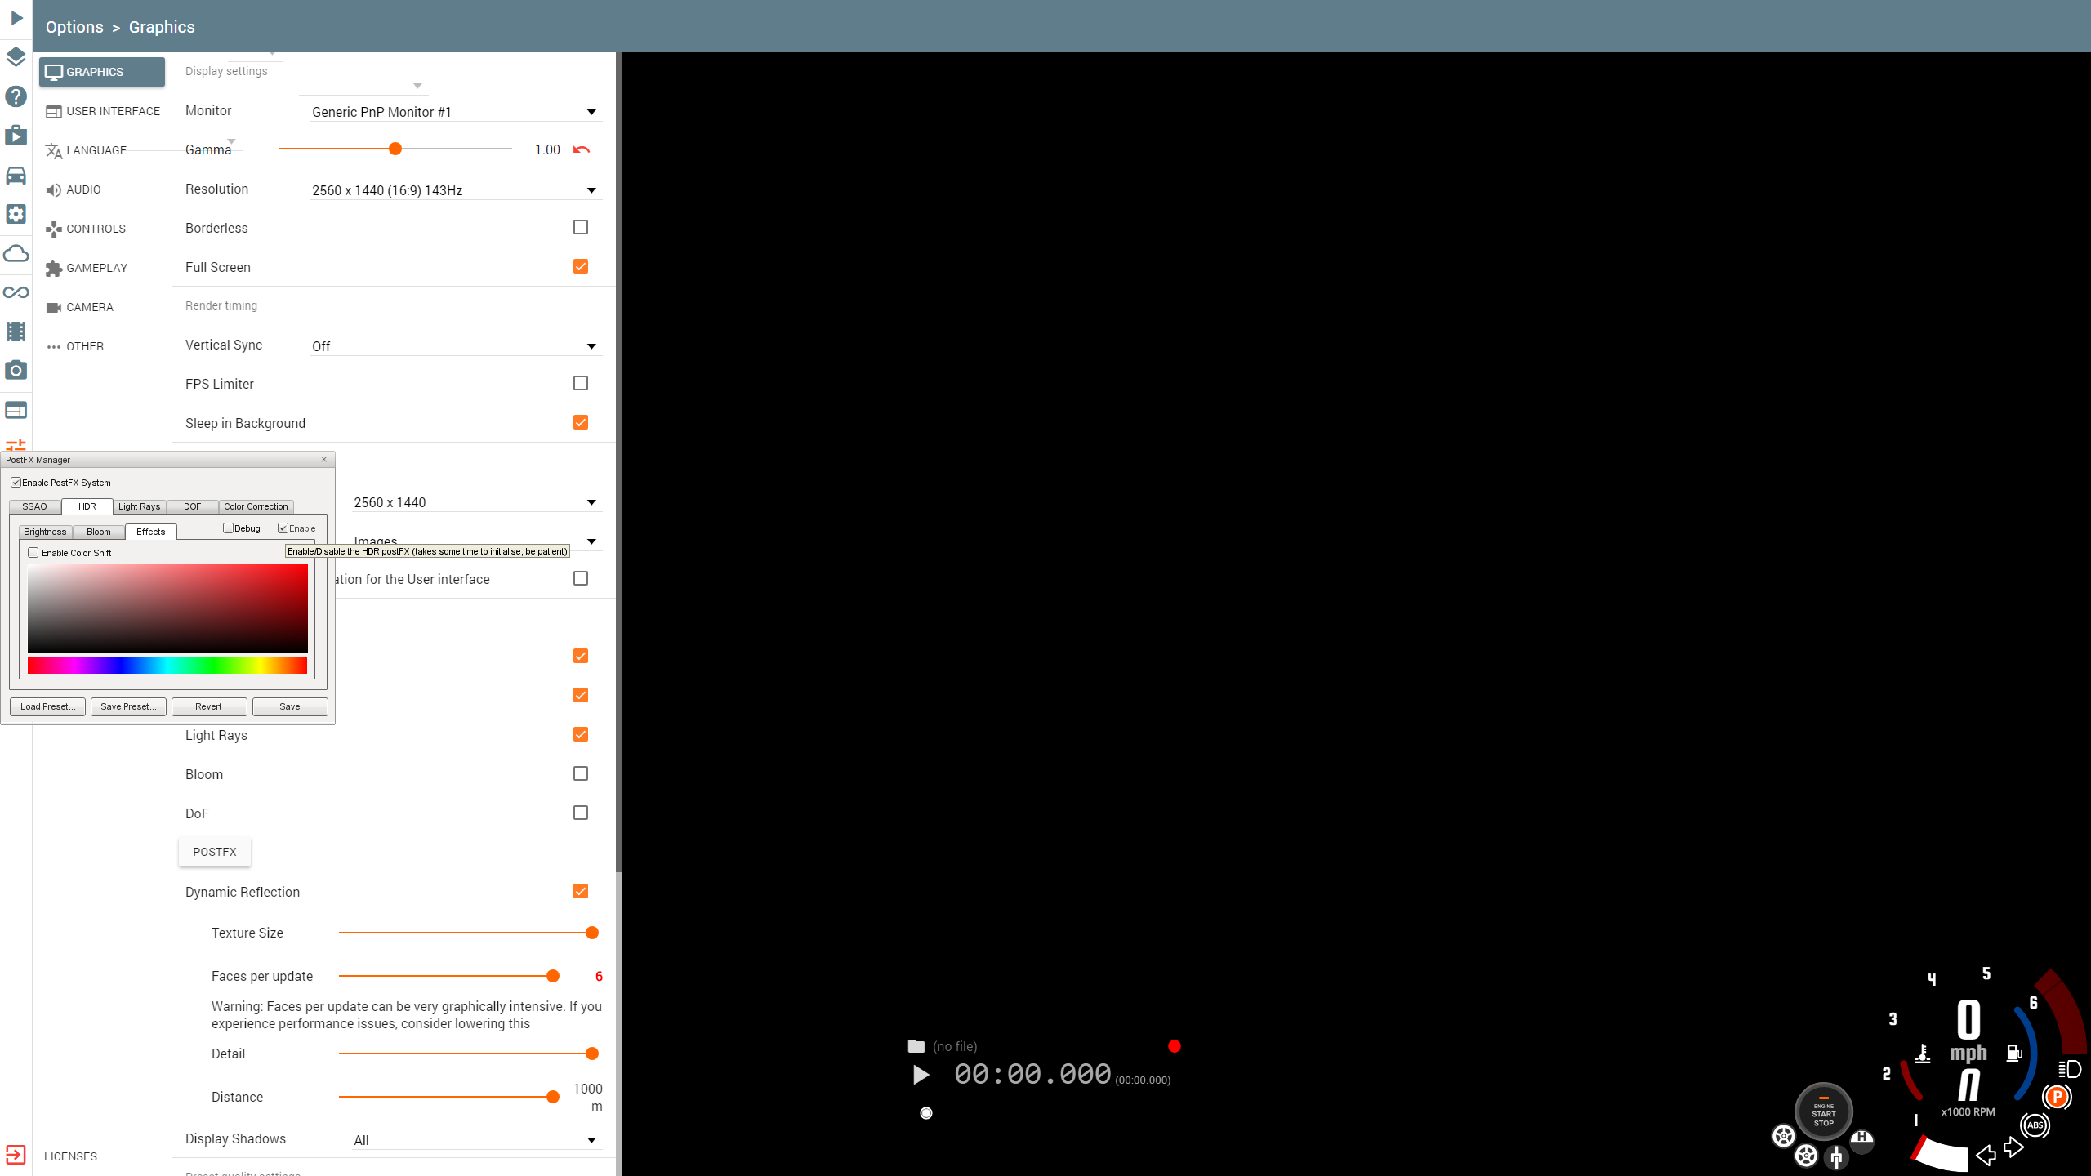
Task: Enable the Borderless checkbox
Action: 581,227
